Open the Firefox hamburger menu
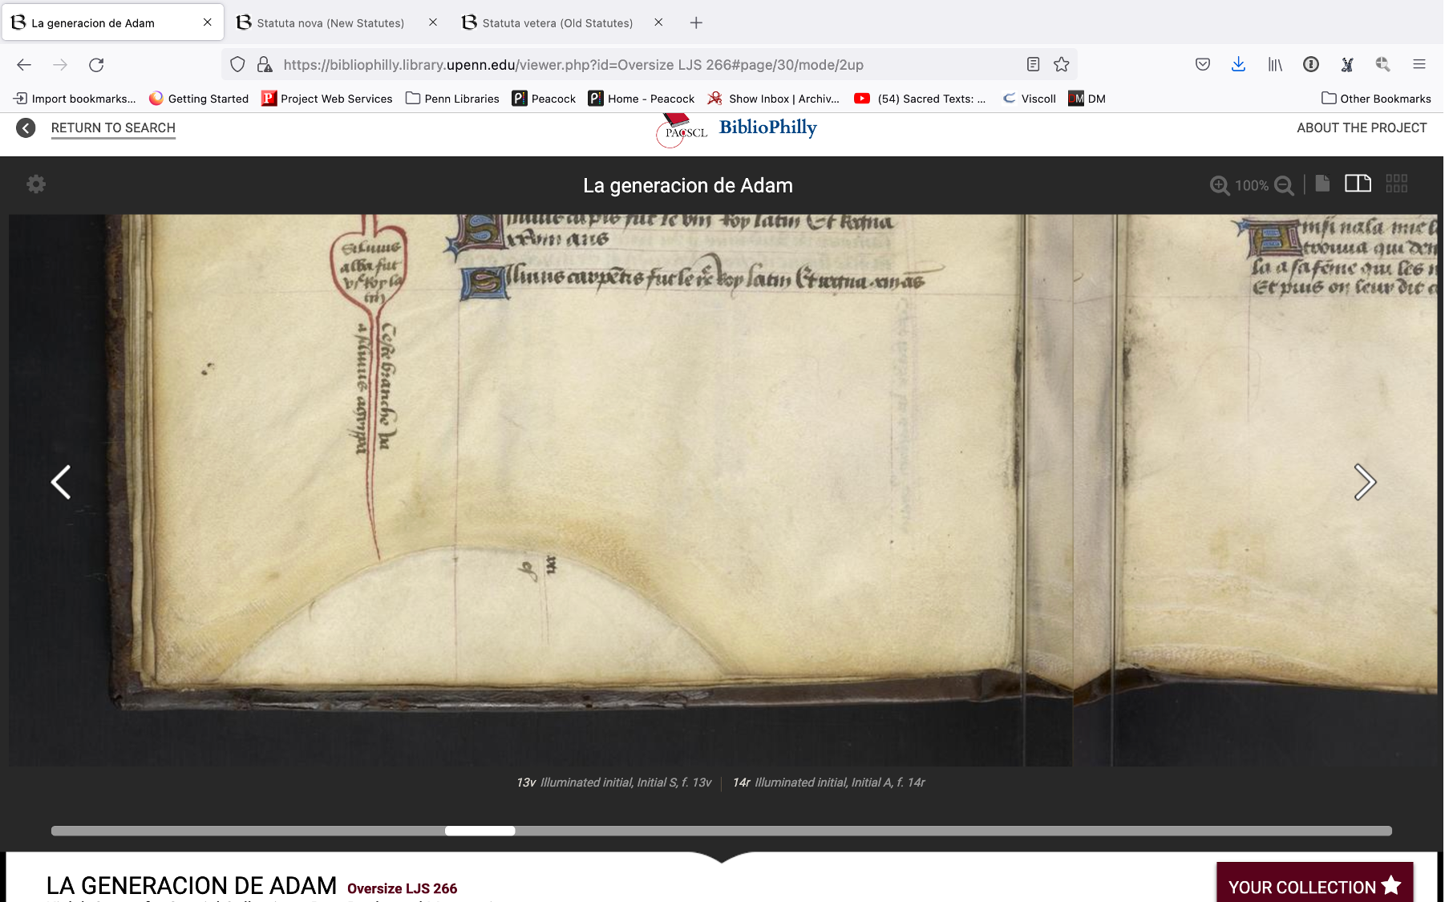Viewport: 1445px width, 902px height. pyautogui.click(x=1419, y=65)
